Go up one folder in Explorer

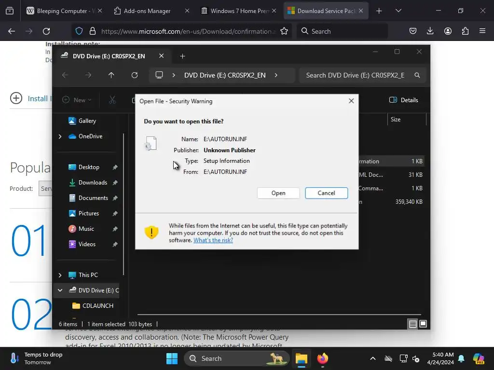(x=111, y=75)
